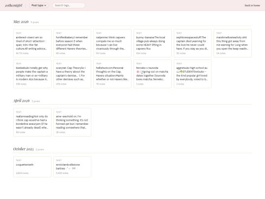Open the antlered-vixen short-attention-span post

32,43
